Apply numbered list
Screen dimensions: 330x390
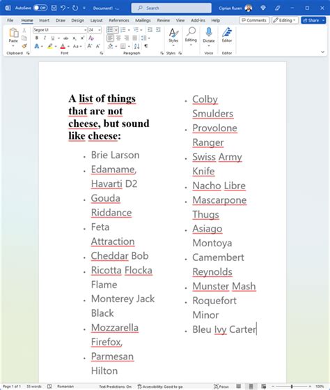pos(123,30)
